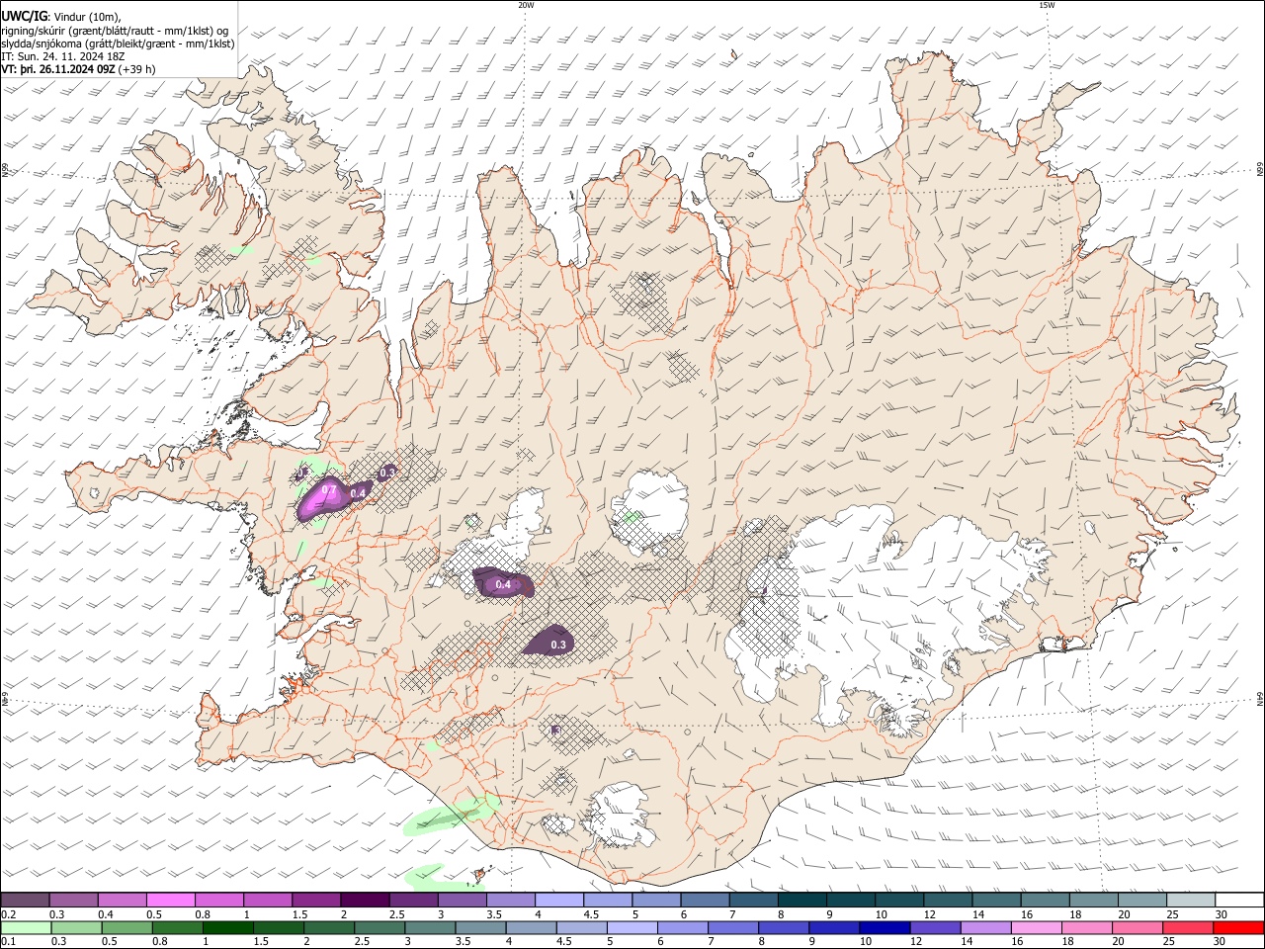The image size is (1265, 949).
Task: Select the light lavender 4 swatch in upper legend
Action: (x=559, y=901)
